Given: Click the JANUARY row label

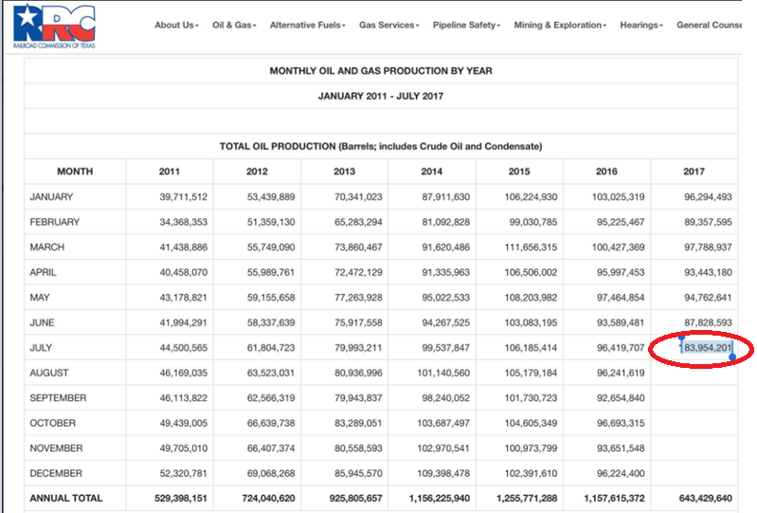Looking at the screenshot, I should pos(51,197).
